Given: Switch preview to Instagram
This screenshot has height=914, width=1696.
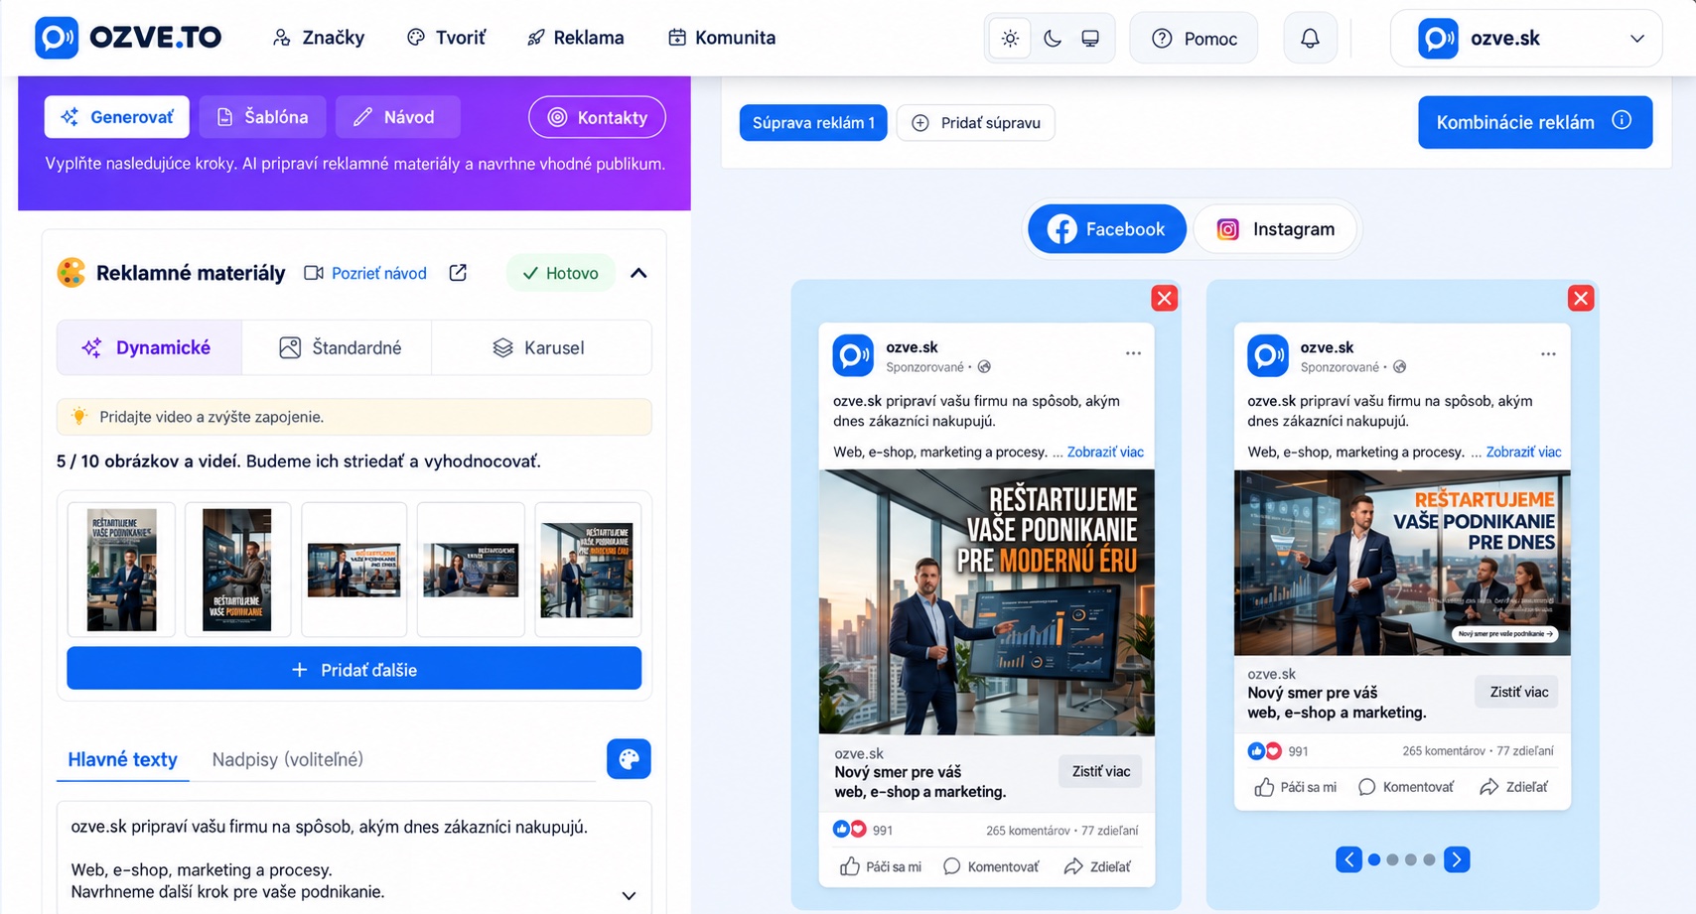Looking at the screenshot, I should pyautogui.click(x=1276, y=229).
